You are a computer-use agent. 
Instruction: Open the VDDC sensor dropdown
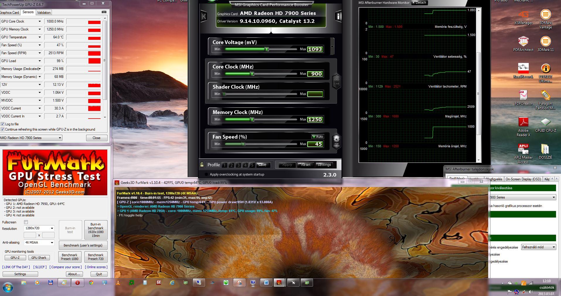coord(40,93)
